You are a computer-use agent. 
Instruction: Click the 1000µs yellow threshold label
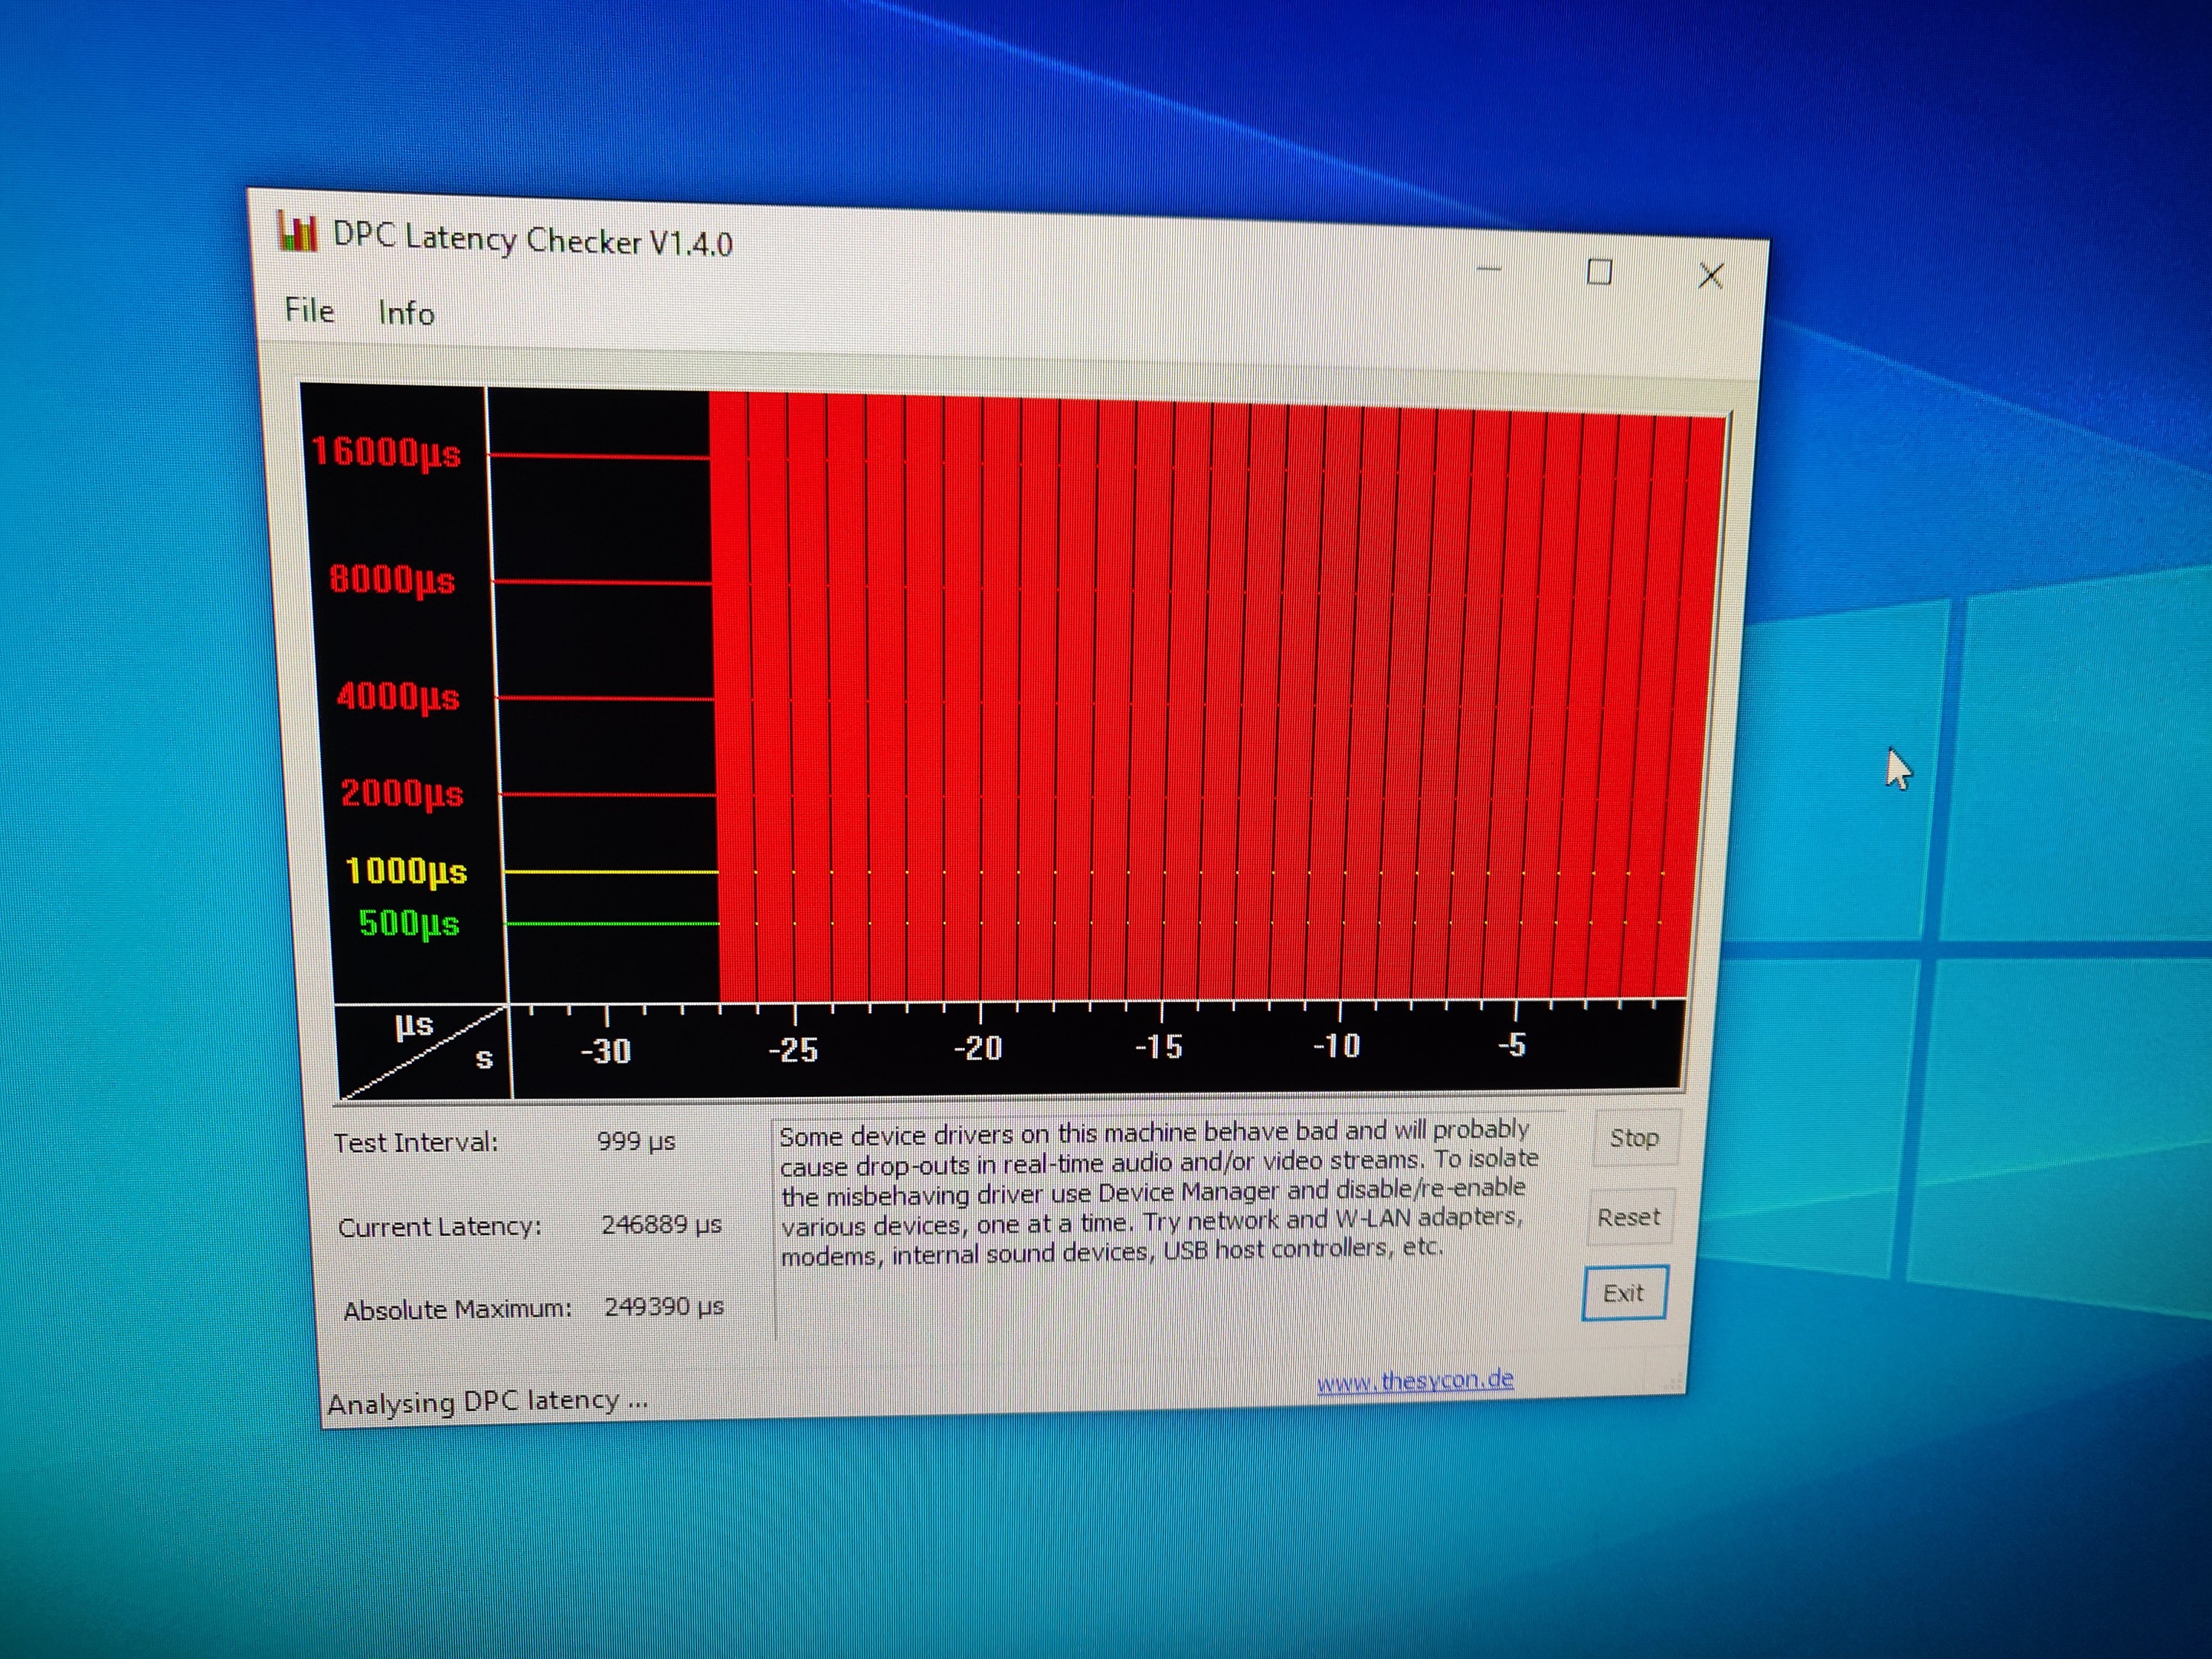[406, 871]
